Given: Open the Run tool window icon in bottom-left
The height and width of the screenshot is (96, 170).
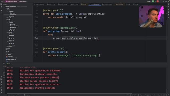Looking at the screenshot, I should (x=1, y=79).
